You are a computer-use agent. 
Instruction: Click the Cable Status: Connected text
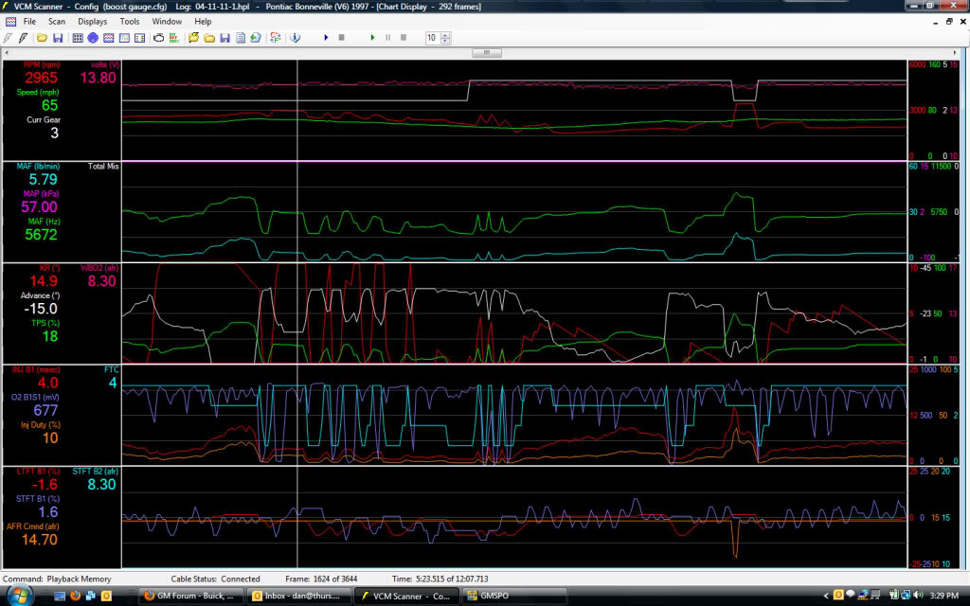pyautogui.click(x=215, y=579)
